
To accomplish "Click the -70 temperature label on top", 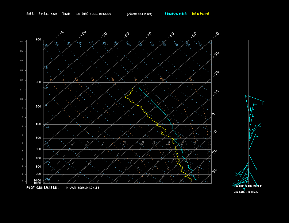I will point(149,35).
